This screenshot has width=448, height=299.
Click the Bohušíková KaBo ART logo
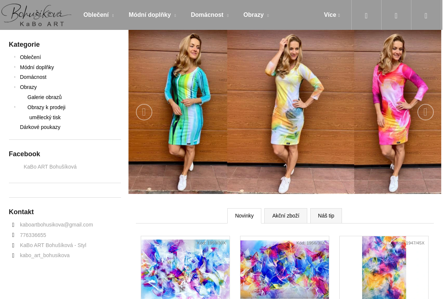[36, 15]
